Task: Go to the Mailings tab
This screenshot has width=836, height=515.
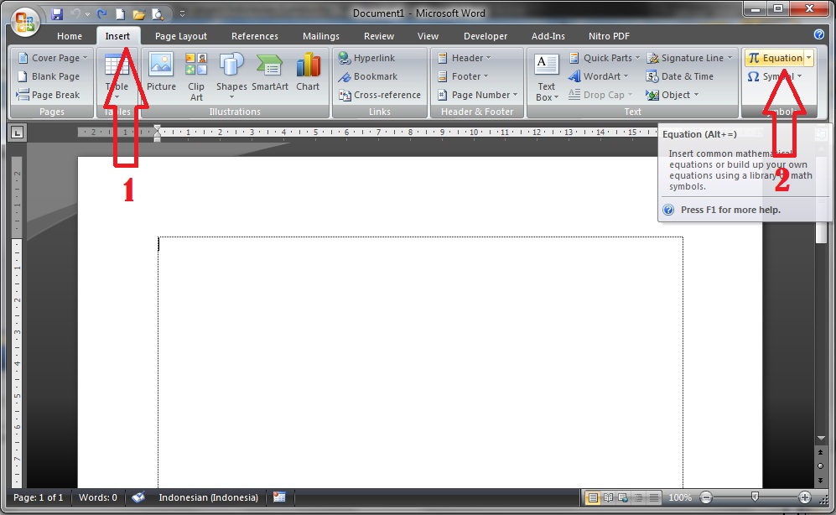Action: pos(320,36)
